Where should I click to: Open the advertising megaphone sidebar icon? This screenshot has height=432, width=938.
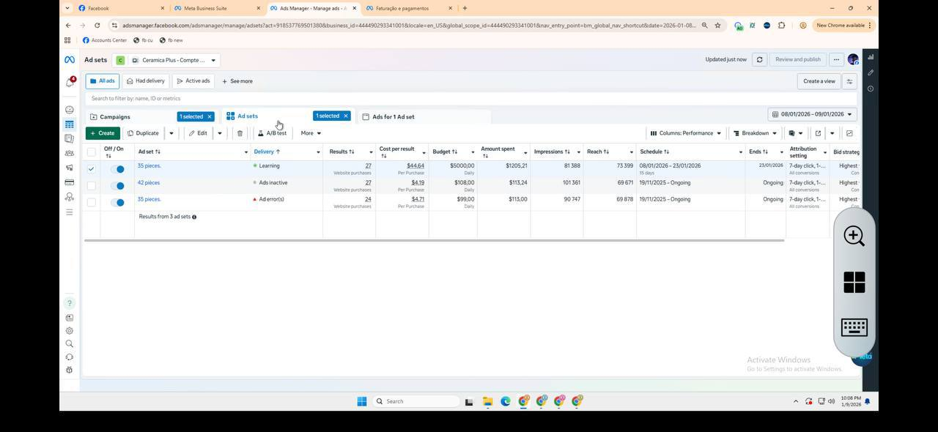pyautogui.click(x=70, y=168)
